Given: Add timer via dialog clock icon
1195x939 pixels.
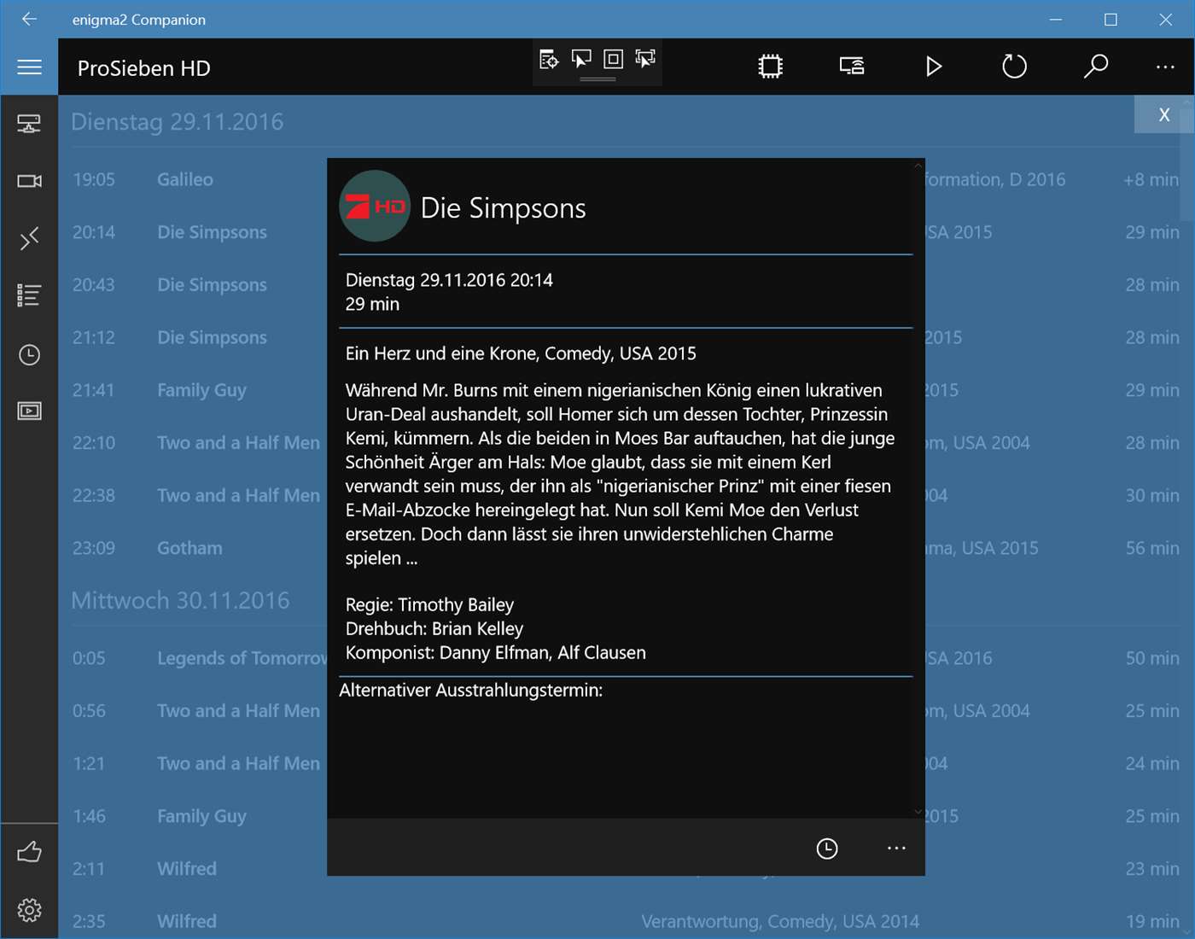Looking at the screenshot, I should coord(827,848).
